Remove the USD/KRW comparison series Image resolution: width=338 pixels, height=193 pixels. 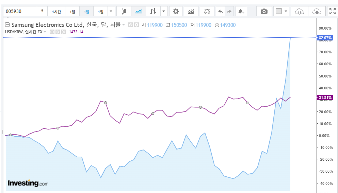click(x=63, y=32)
